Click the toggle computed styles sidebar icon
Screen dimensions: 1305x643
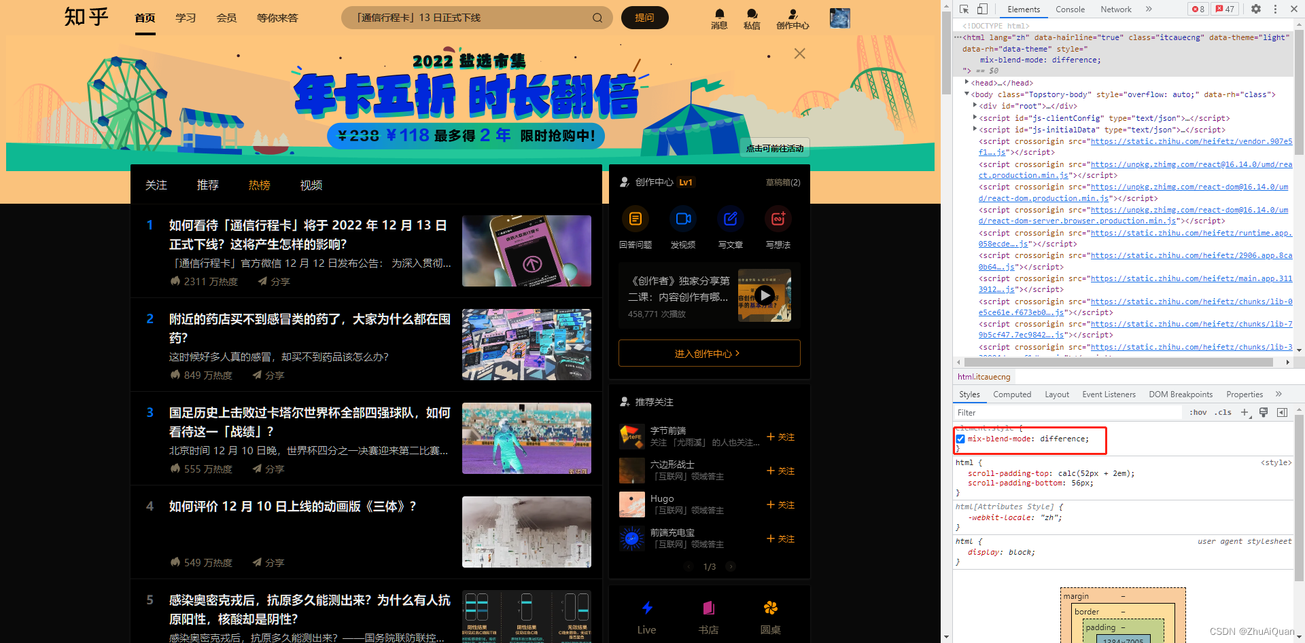pyautogui.click(x=1283, y=412)
